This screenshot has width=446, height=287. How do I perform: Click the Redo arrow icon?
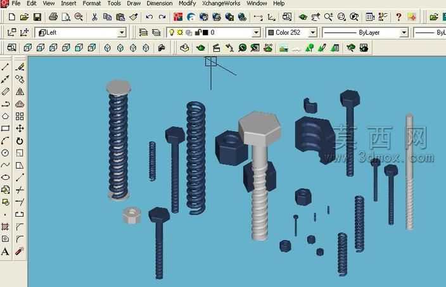tap(162, 17)
